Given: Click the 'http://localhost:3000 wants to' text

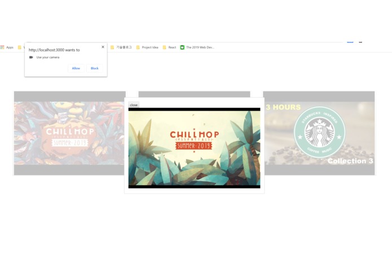Looking at the screenshot, I should point(54,50).
